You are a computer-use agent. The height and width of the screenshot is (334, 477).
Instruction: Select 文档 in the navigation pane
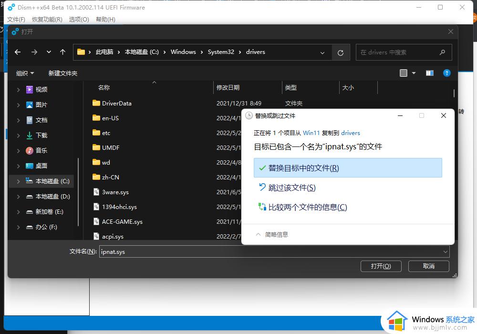[41, 120]
